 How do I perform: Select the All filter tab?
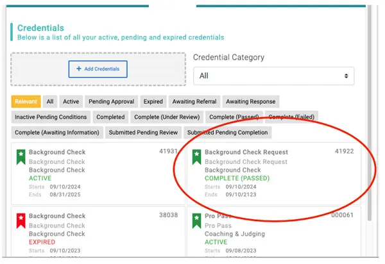point(50,101)
